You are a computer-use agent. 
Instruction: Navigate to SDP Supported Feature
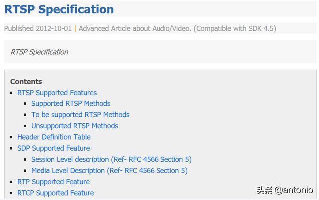click(x=53, y=148)
